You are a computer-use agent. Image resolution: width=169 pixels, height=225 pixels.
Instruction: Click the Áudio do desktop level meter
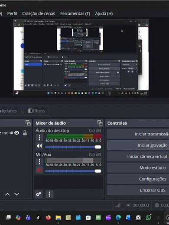[74, 136]
